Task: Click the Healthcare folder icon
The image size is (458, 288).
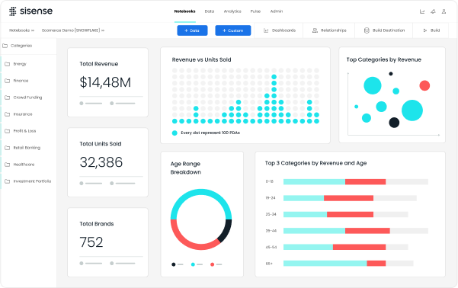Action: 8,165
